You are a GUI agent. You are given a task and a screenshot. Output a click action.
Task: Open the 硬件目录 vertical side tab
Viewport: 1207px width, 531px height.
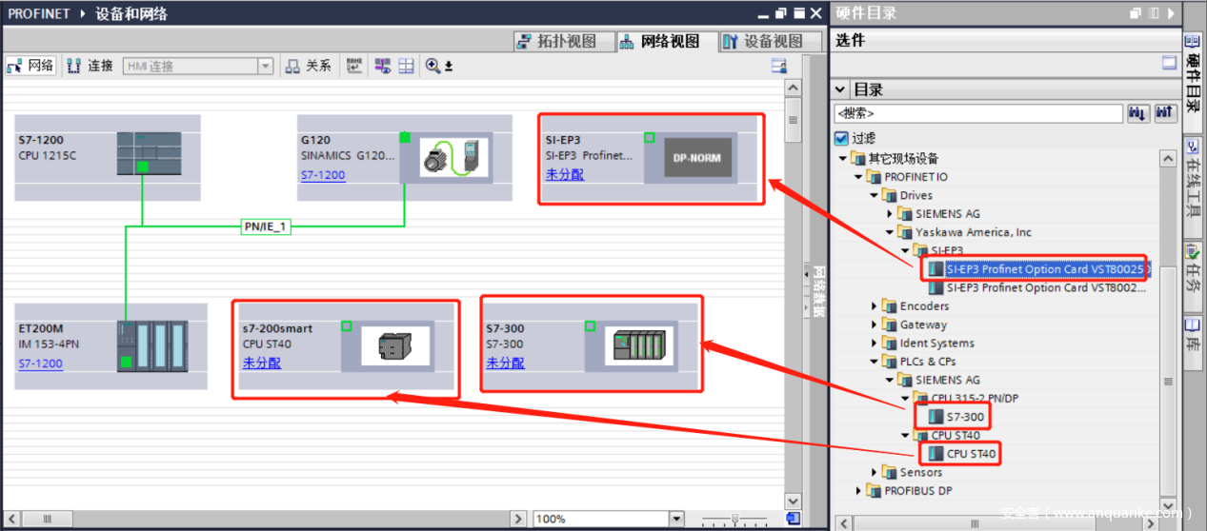pyautogui.click(x=1194, y=81)
